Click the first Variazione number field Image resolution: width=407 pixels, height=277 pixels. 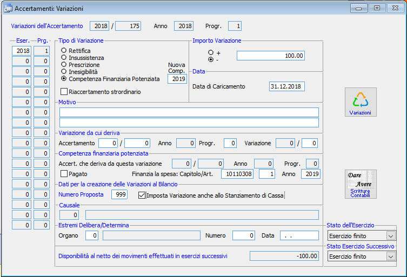(x=285, y=143)
